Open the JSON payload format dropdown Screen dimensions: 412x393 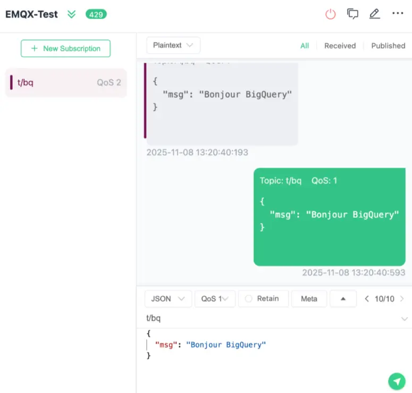(x=168, y=299)
